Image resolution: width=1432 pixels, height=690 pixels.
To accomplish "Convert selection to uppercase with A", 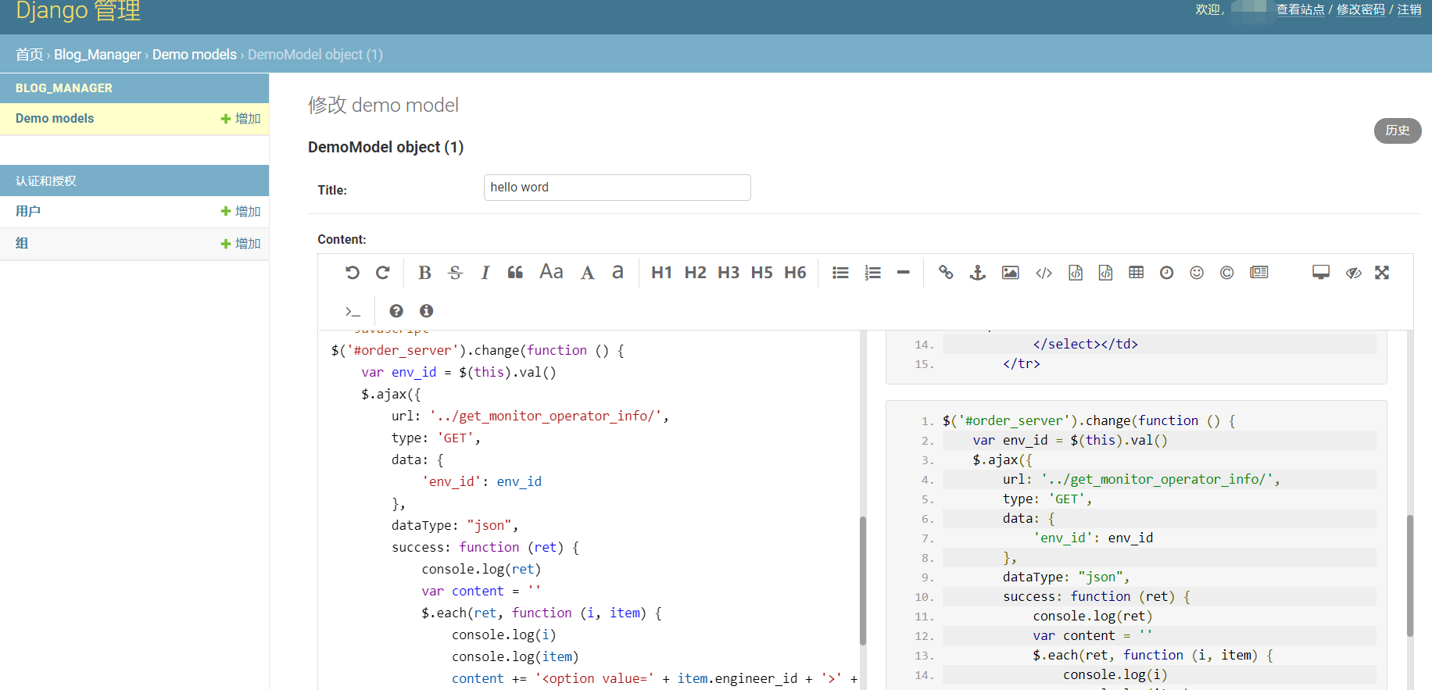I will click(x=587, y=273).
